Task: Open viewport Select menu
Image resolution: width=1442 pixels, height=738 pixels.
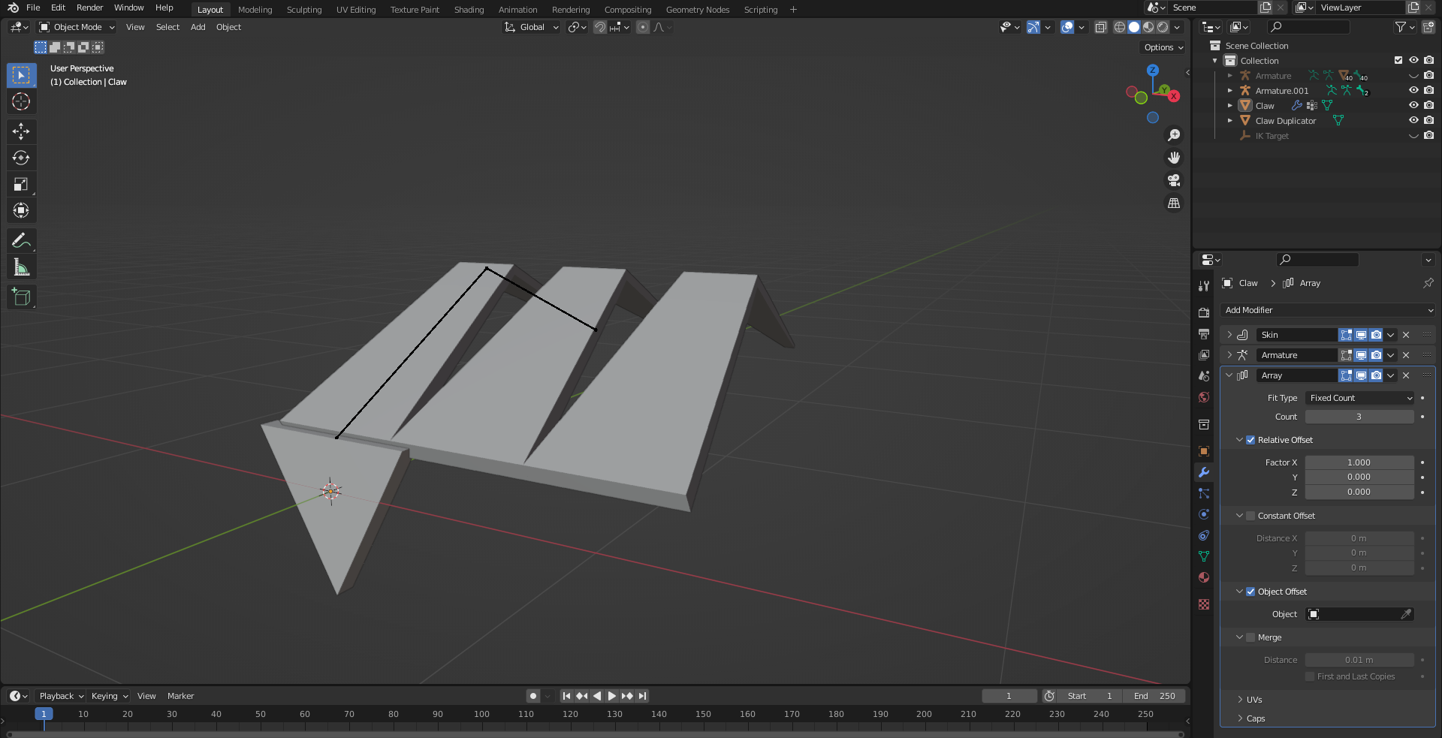Action: (x=167, y=27)
